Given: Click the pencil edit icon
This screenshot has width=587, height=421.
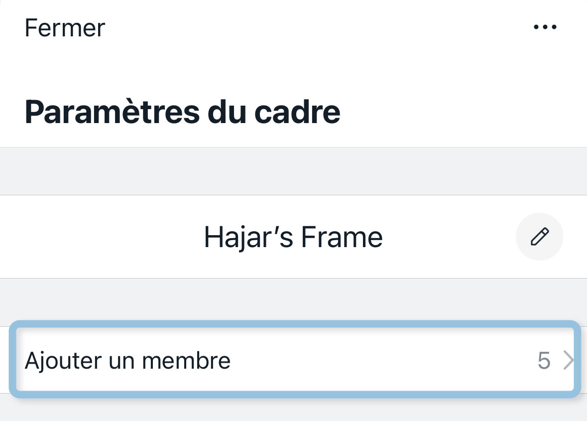Looking at the screenshot, I should pyautogui.click(x=540, y=237).
